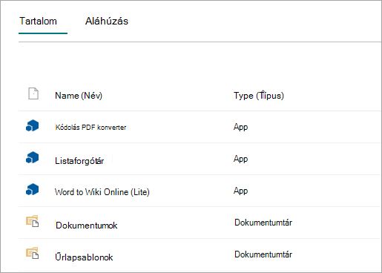Select Dokumentumtár type cell in Dokumentumok row

pos(263,223)
